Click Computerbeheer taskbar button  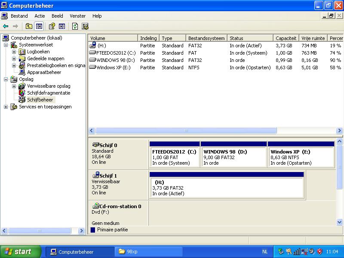[80, 252]
